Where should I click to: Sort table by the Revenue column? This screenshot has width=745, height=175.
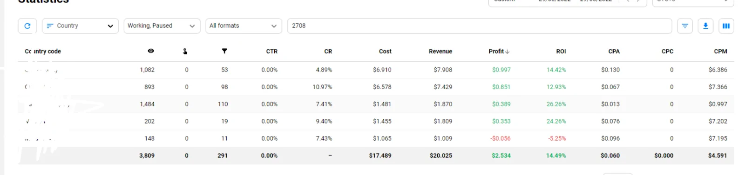point(440,52)
